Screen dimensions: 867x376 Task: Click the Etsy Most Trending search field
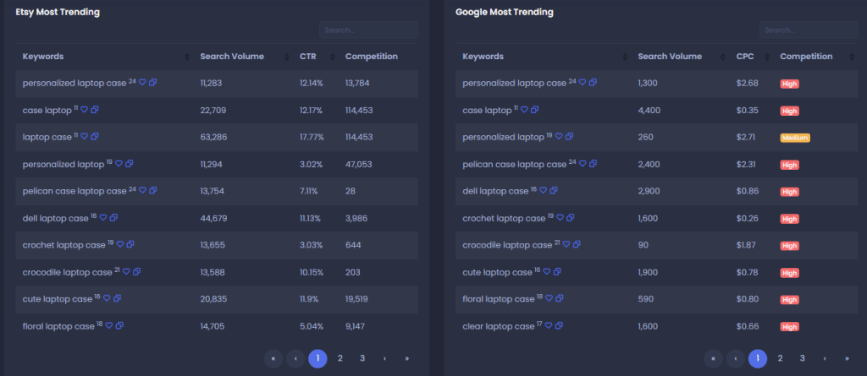pos(368,30)
